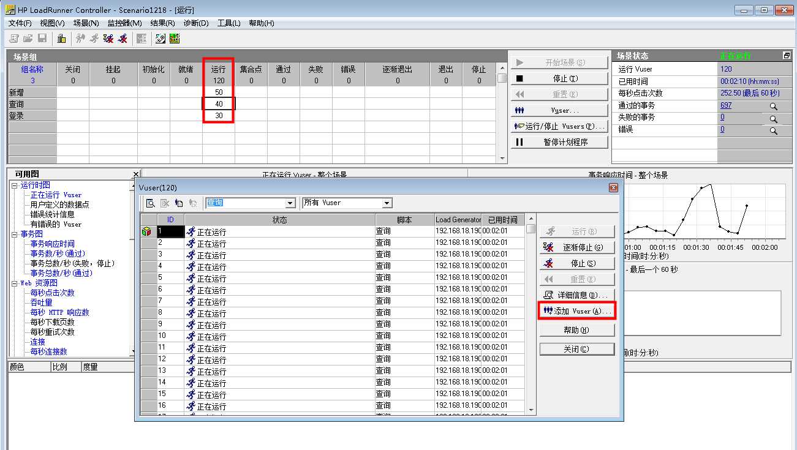Click the 详细信息(D)... button

click(577, 295)
